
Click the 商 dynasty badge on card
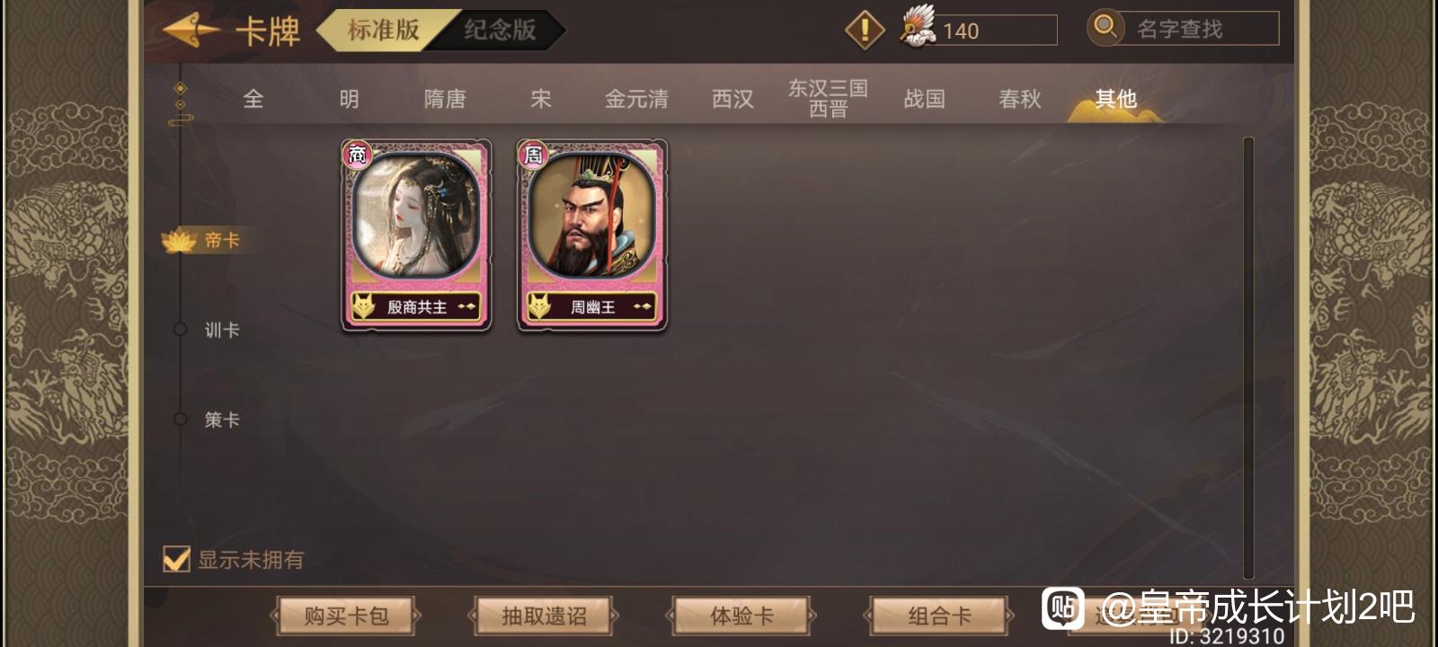tap(357, 155)
